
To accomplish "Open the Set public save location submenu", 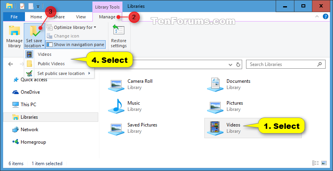I will 59,73.
